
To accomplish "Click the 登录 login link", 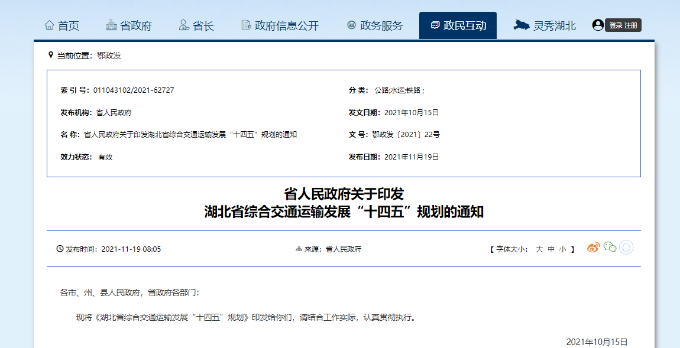I will pyautogui.click(x=616, y=25).
